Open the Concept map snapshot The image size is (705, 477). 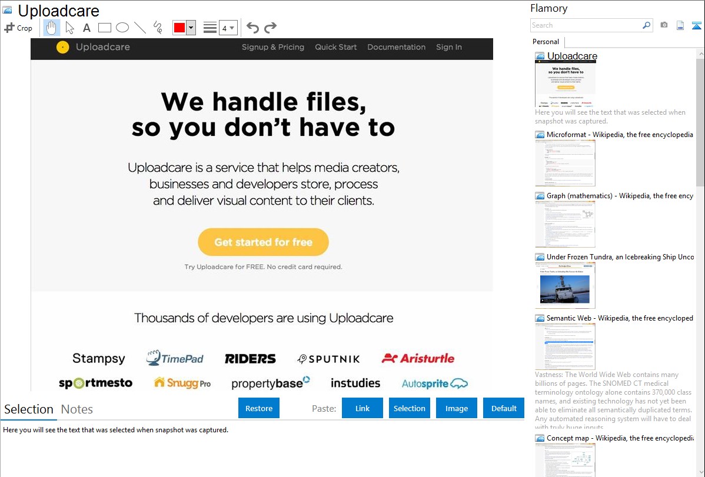(x=620, y=438)
